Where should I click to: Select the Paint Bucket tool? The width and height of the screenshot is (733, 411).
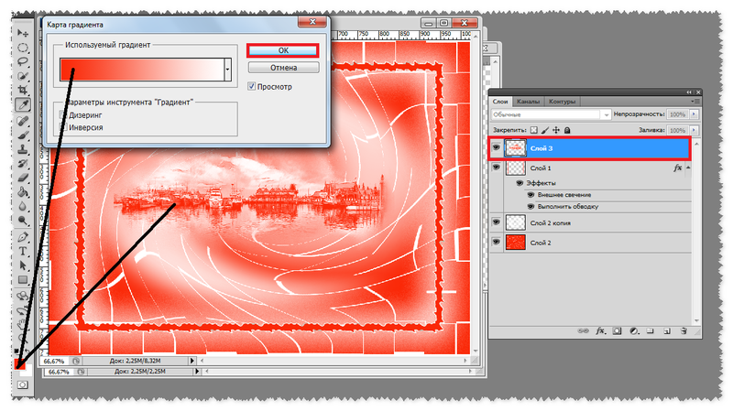pyautogui.click(x=22, y=192)
